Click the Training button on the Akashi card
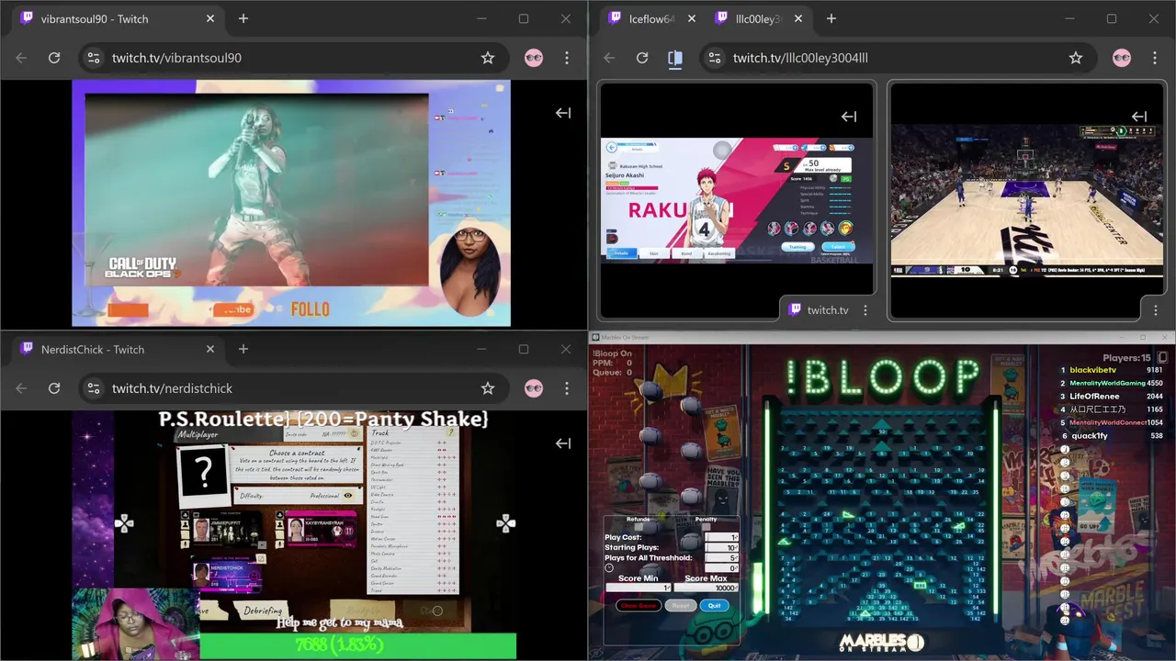The image size is (1176, 661). click(x=799, y=246)
